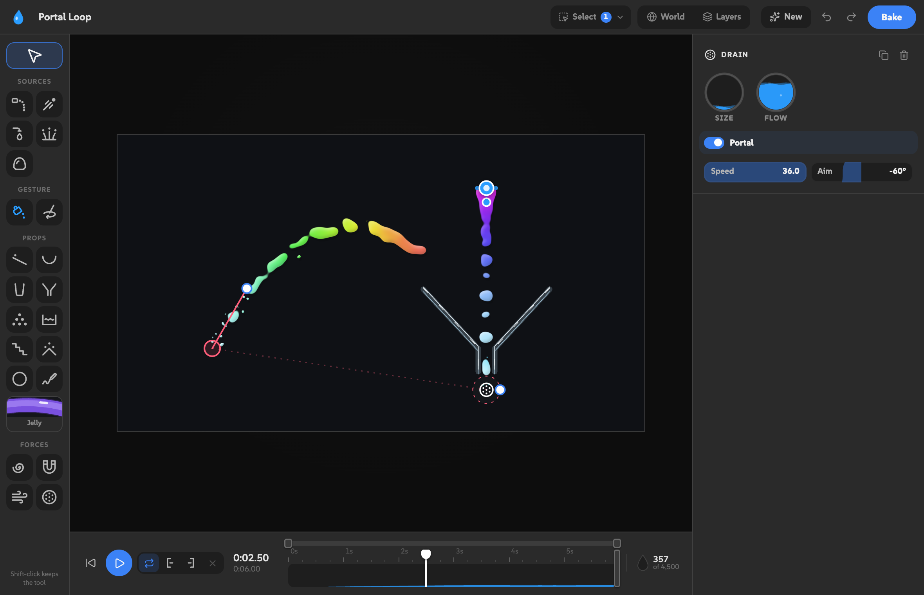Toggle loop playback

pos(149,563)
